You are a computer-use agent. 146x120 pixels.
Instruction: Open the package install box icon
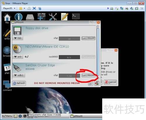pyautogui.click(x=41, y=17)
